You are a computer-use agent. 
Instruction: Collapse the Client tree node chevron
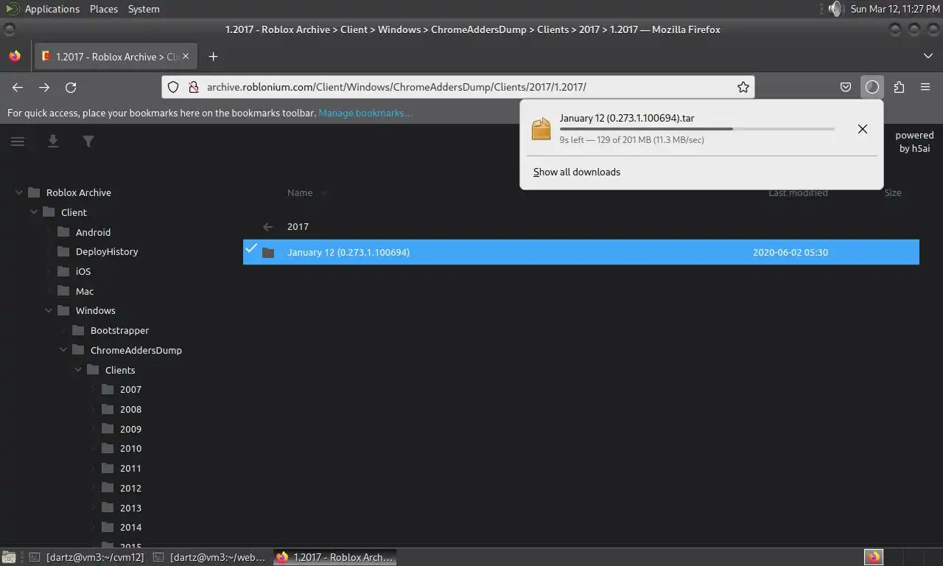click(x=34, y=212)
